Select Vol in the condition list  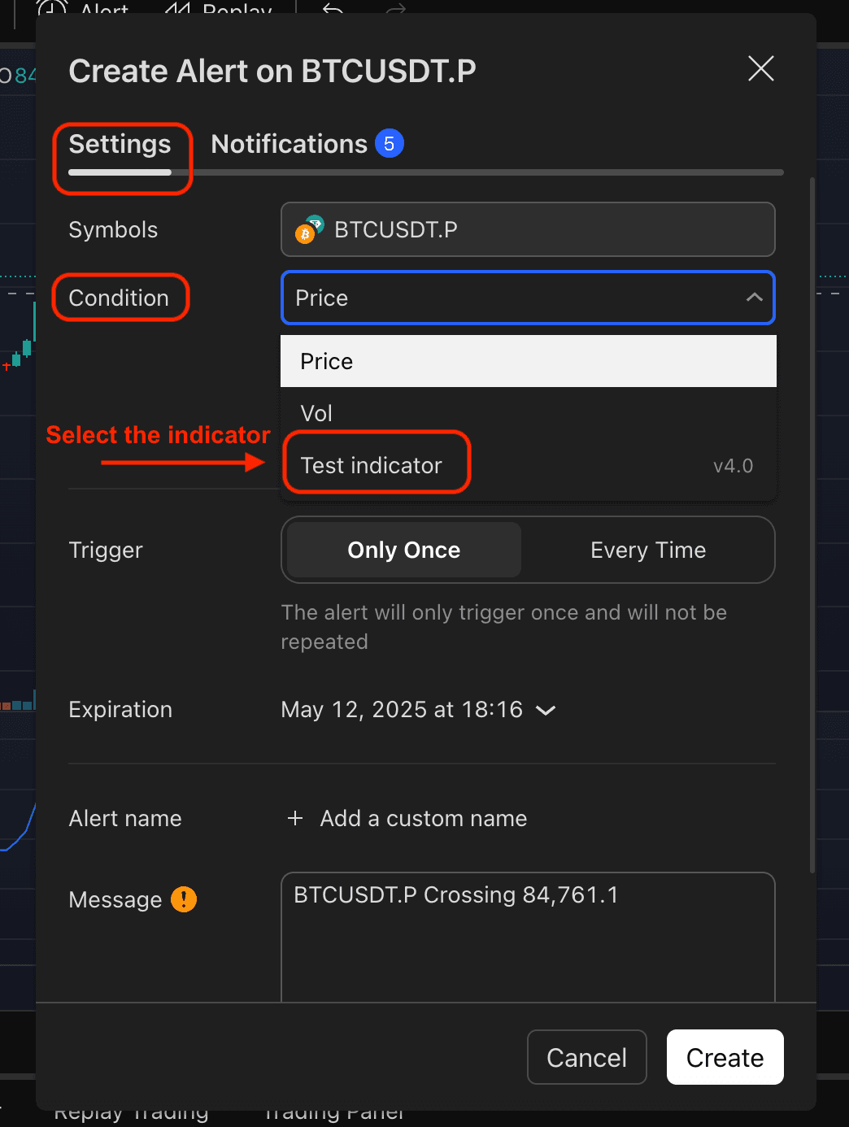[x=316, y=413]
